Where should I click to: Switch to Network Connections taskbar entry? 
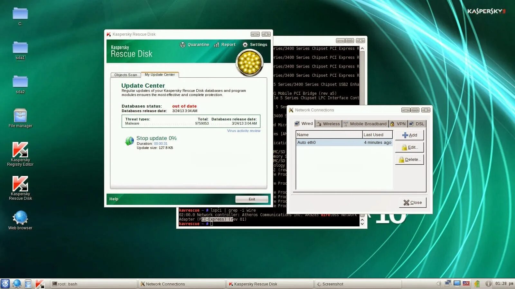coord(182,284)
